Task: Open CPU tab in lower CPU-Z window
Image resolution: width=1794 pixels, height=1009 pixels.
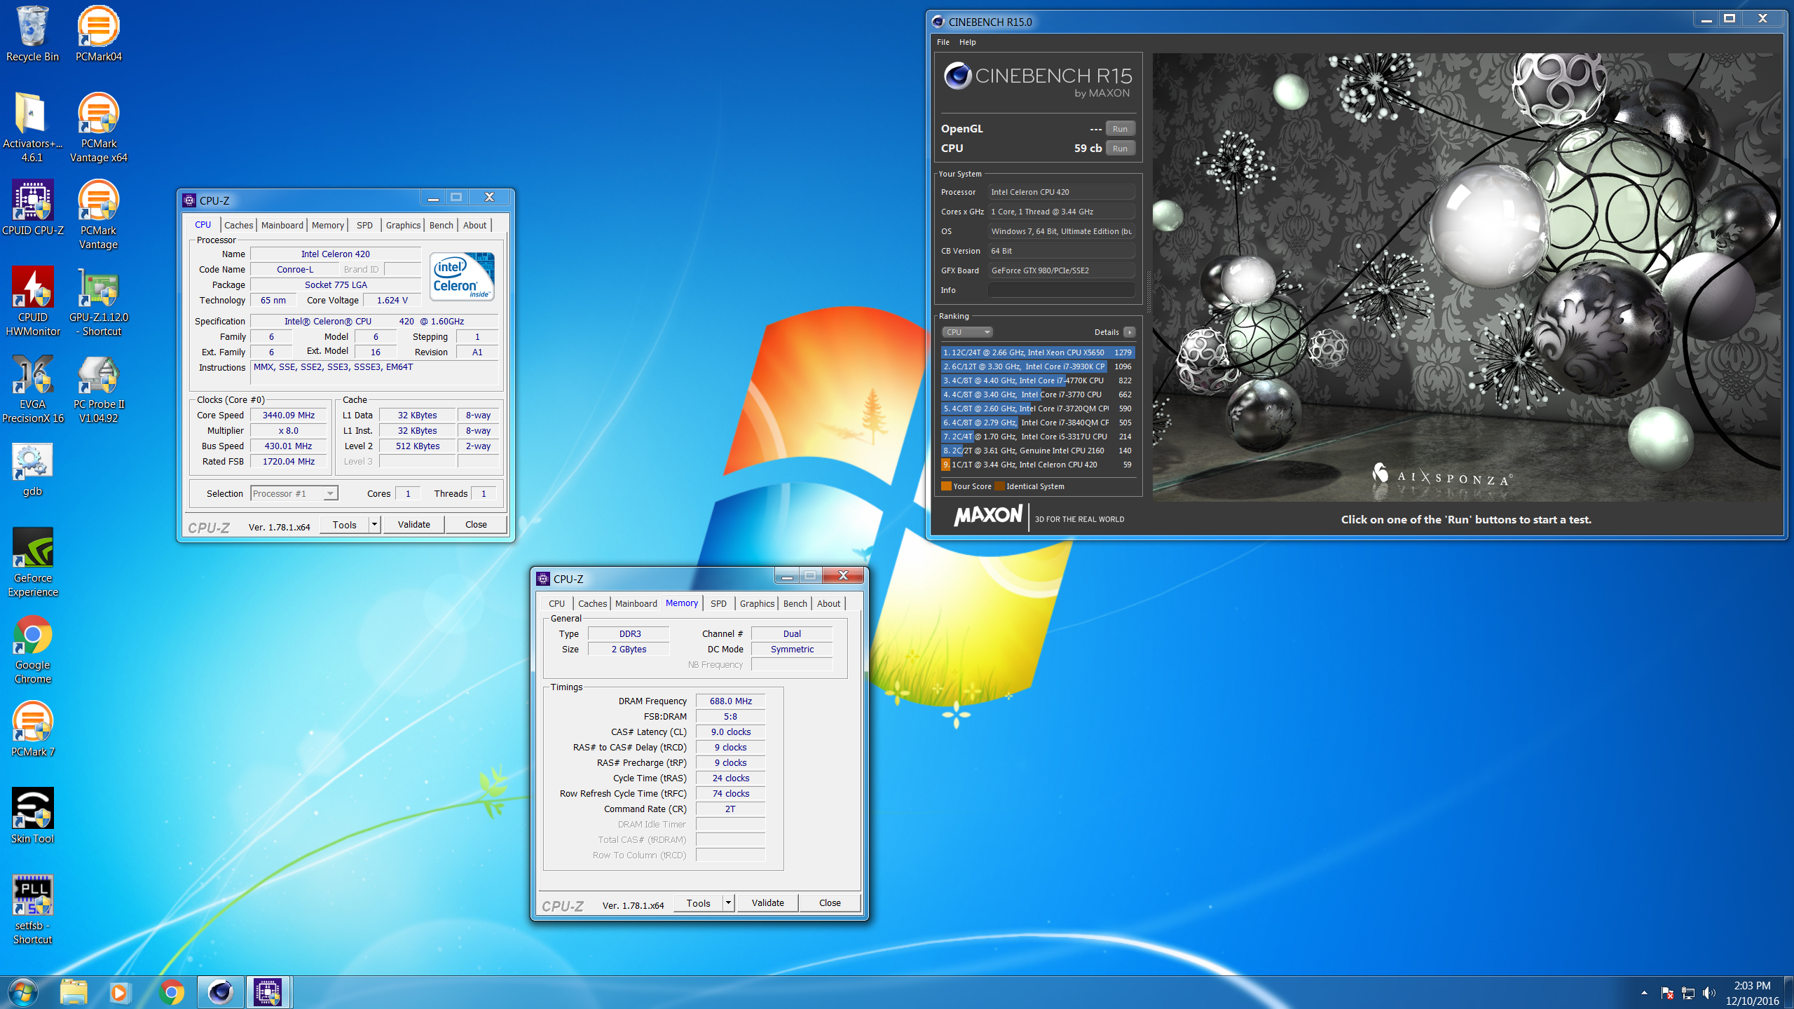Action: [556, 603]
